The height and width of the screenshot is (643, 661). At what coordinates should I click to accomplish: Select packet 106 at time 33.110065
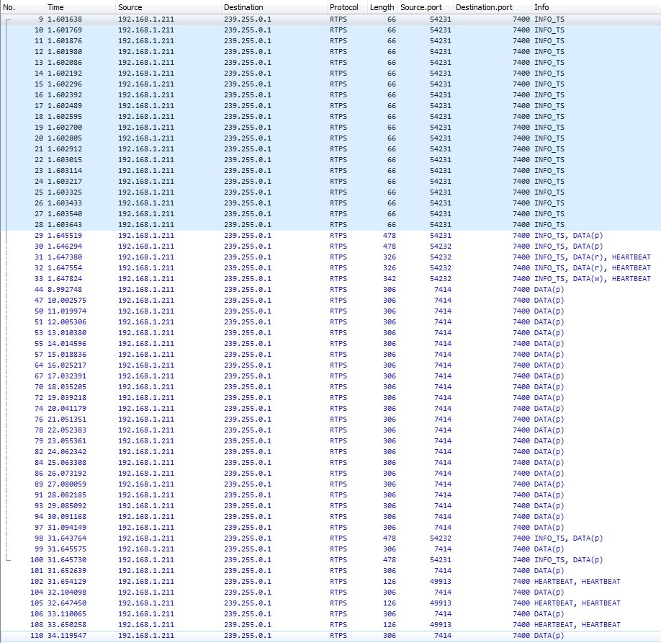(330, 614)
